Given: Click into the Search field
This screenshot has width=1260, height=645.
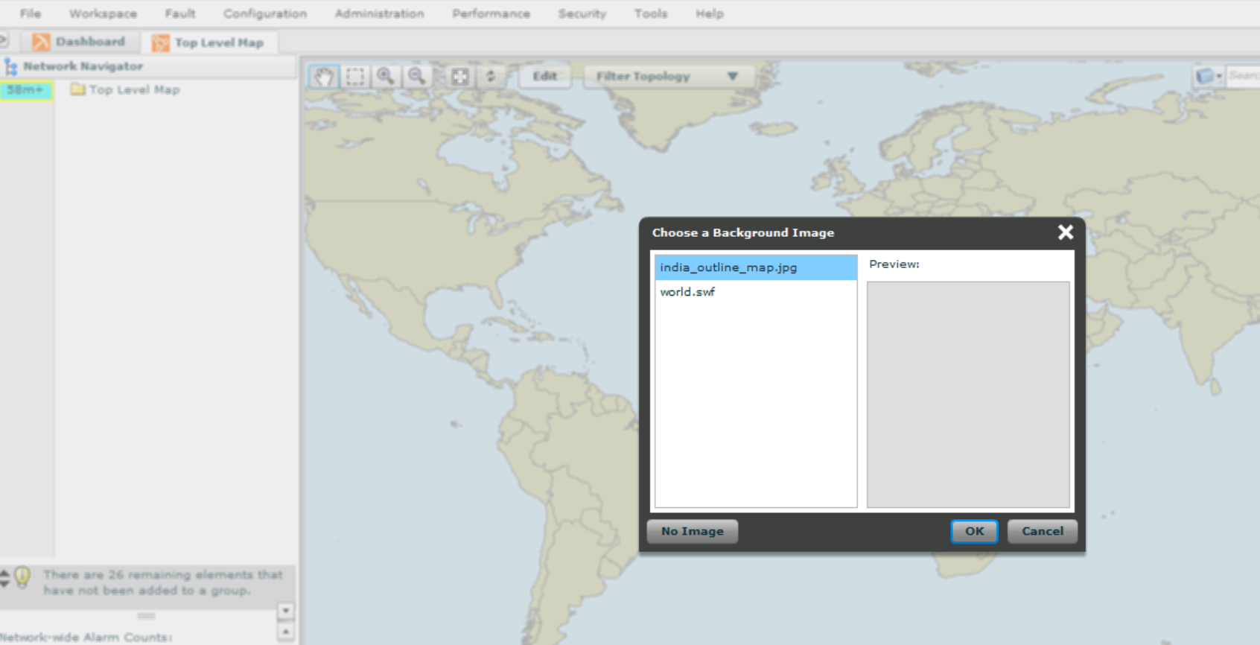Looking at the screenshot, I should coord(1244,76).
